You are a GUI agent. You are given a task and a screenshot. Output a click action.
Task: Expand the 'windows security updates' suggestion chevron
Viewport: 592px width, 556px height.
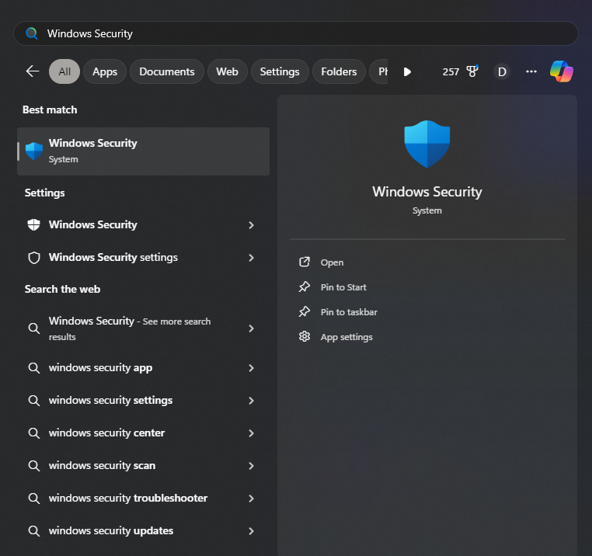pyautogui.click(x=251, y=531)
